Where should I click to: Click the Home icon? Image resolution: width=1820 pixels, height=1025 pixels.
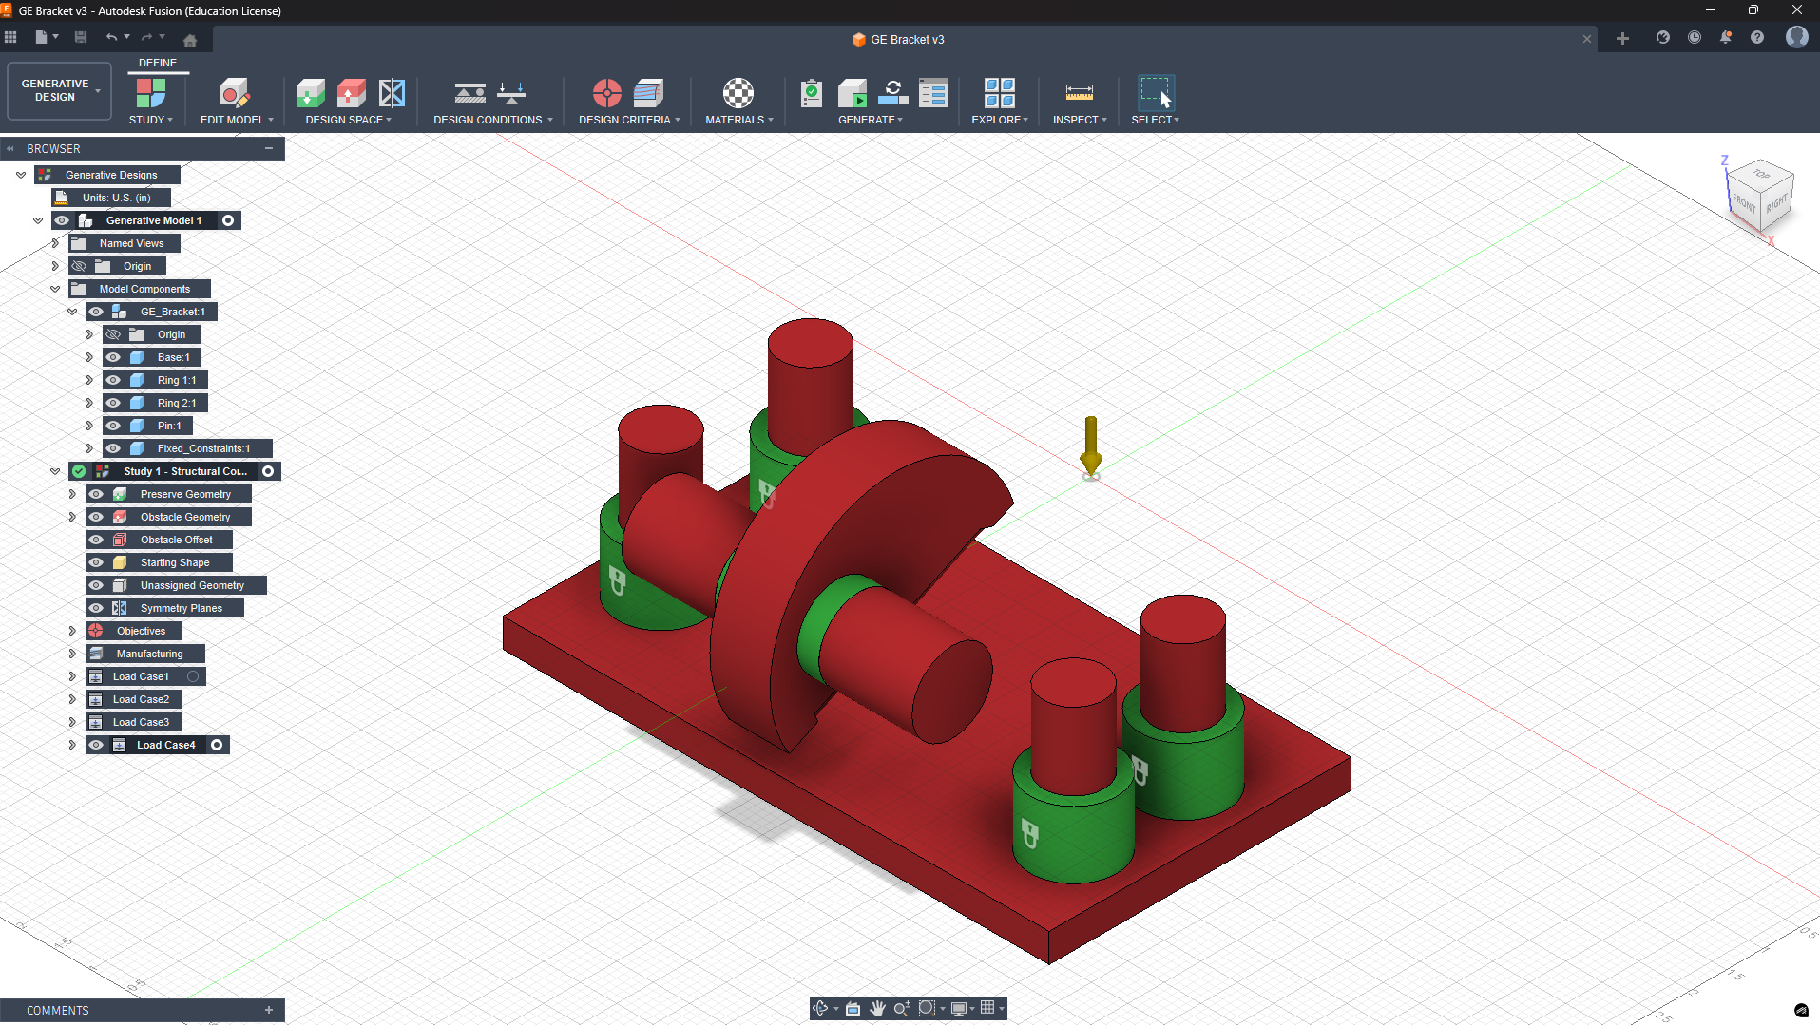coord(190,40)
